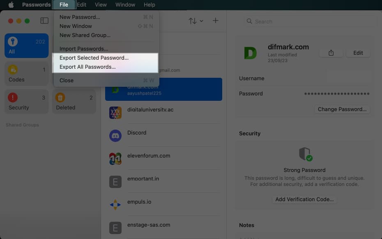
Task: Select the digitaluniversity.ac entry
Action: click(x=163, y=112)
